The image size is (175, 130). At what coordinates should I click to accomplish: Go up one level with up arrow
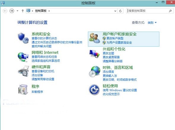click(23, 11)
